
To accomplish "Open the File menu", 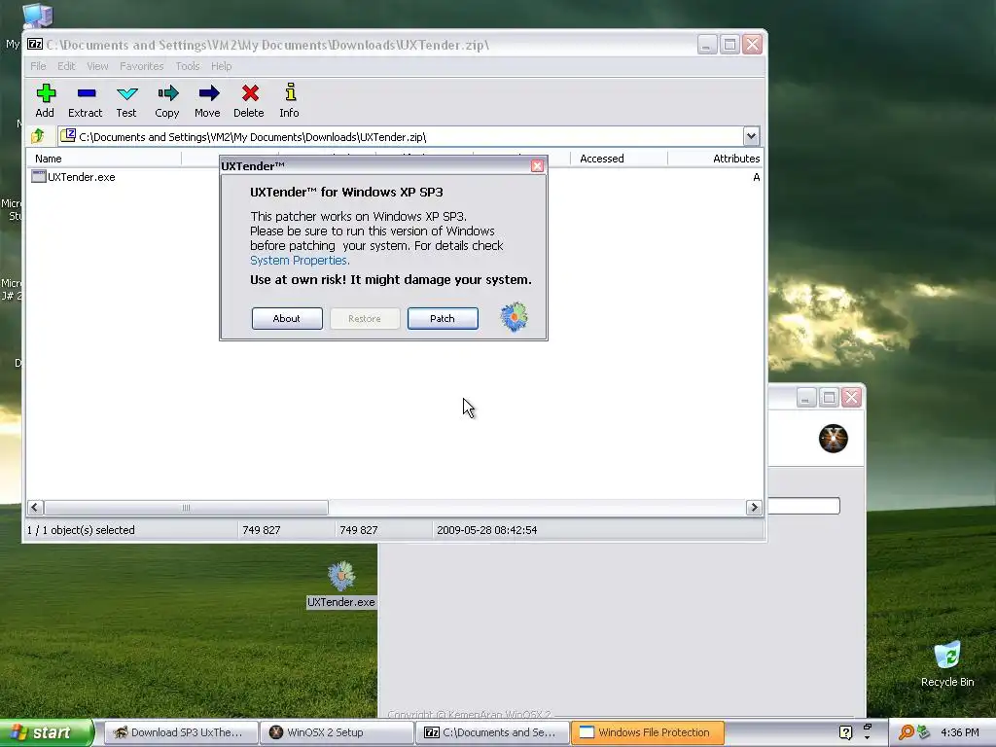I will [38, 66].
